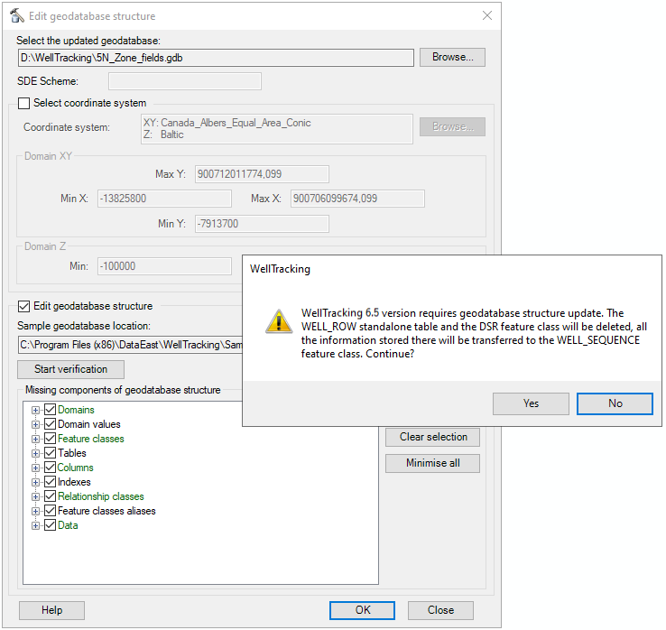
Task: Select Feature classes aliases tree item label
Action: (107, 511)
